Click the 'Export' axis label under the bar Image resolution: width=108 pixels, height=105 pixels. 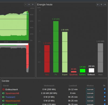point(65,75)
